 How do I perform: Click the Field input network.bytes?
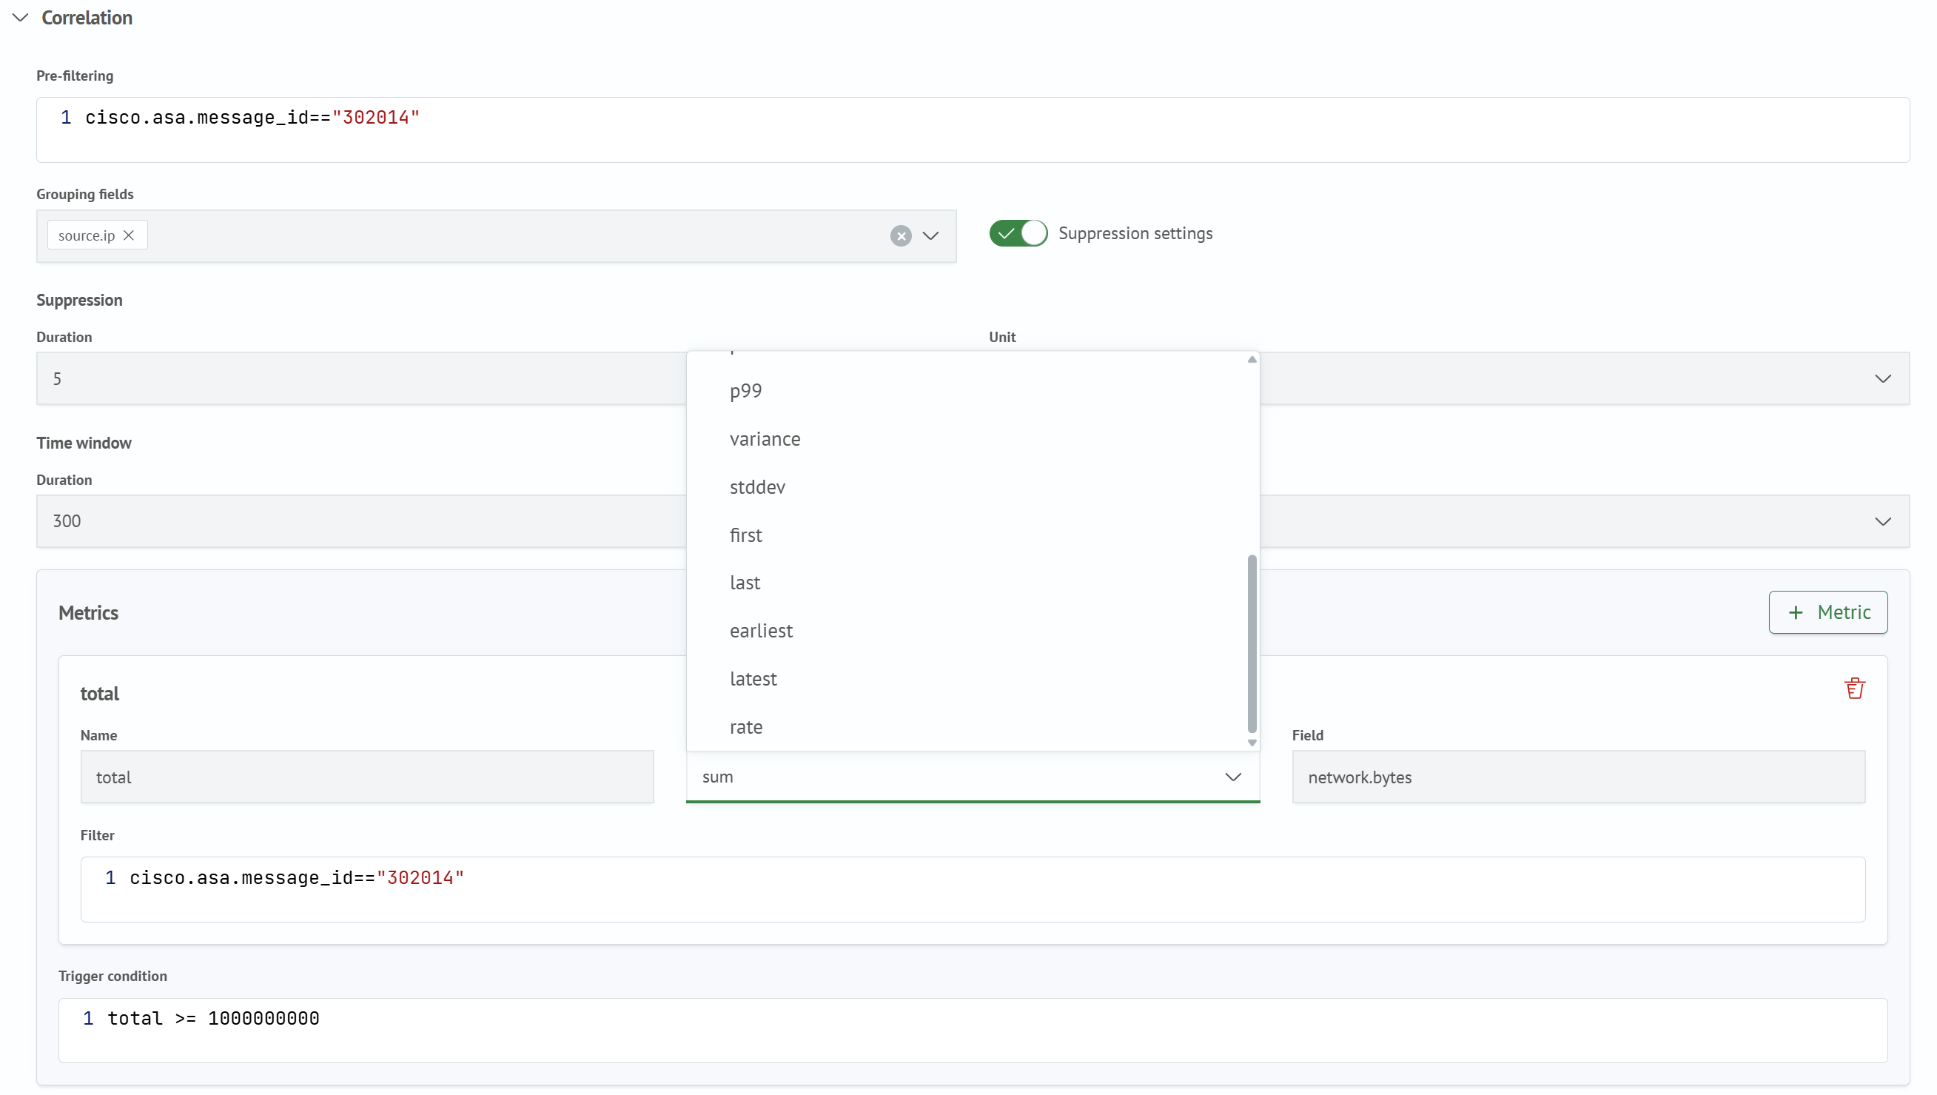(1578, 776)
